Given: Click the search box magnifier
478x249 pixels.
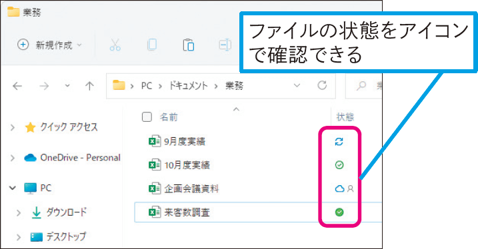Looking at the screenshot, I should tap(361, 86).
